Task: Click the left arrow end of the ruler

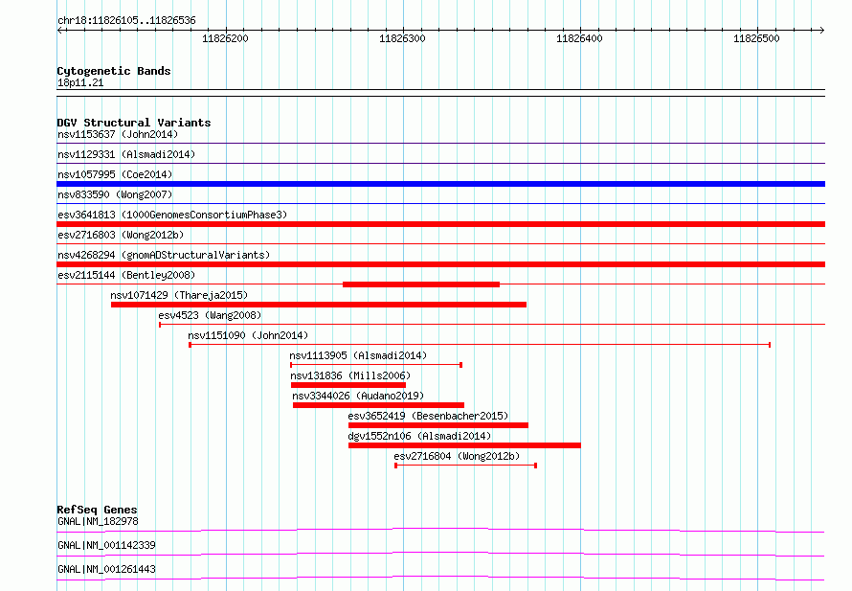Action: click(x=59, y=31)
